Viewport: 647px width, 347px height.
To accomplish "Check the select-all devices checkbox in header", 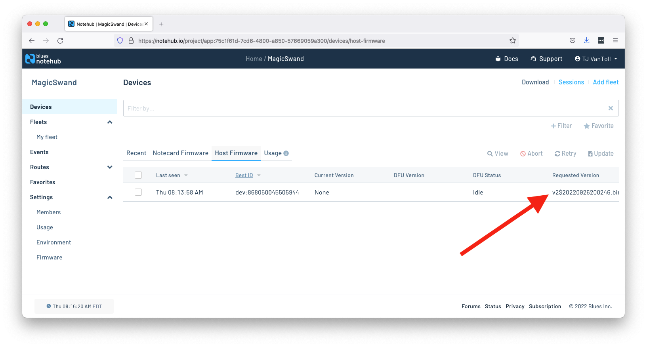I will (138, 175).
